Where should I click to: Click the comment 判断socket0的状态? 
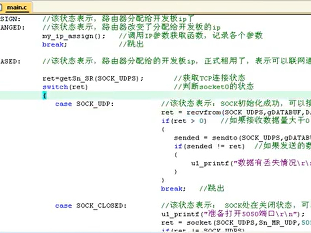(x=213, y=87)
